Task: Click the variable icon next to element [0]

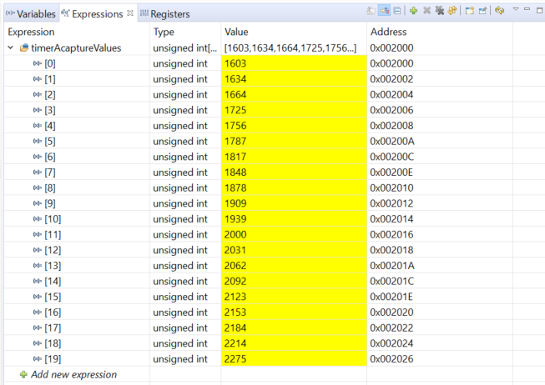Action: 37,63
